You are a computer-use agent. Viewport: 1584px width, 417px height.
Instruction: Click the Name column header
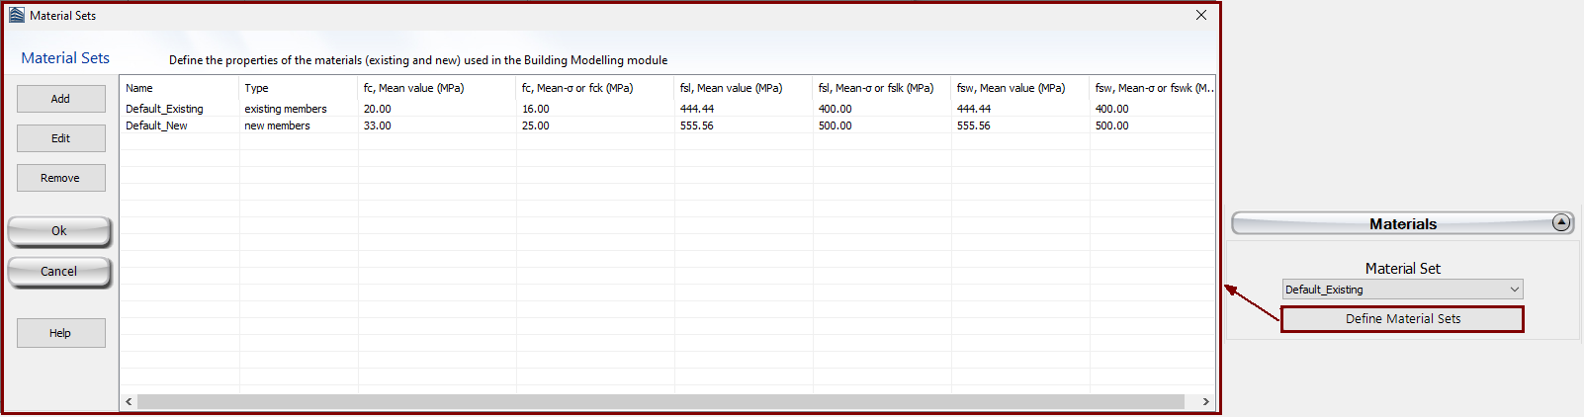point(139,88)
